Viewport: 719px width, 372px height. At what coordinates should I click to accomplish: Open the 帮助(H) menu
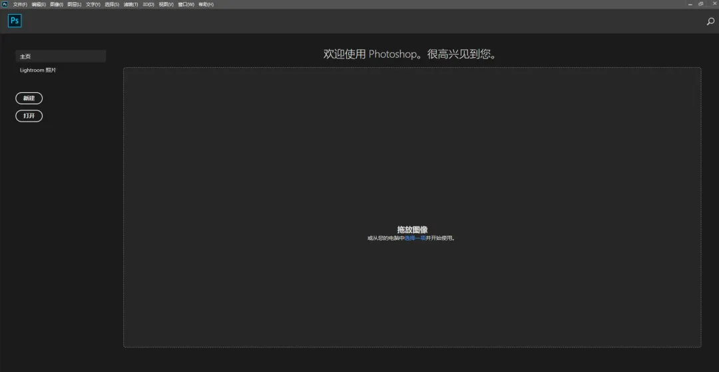(x=206, y=4)
